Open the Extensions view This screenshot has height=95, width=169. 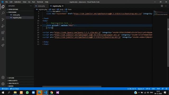tap(3, 32)
